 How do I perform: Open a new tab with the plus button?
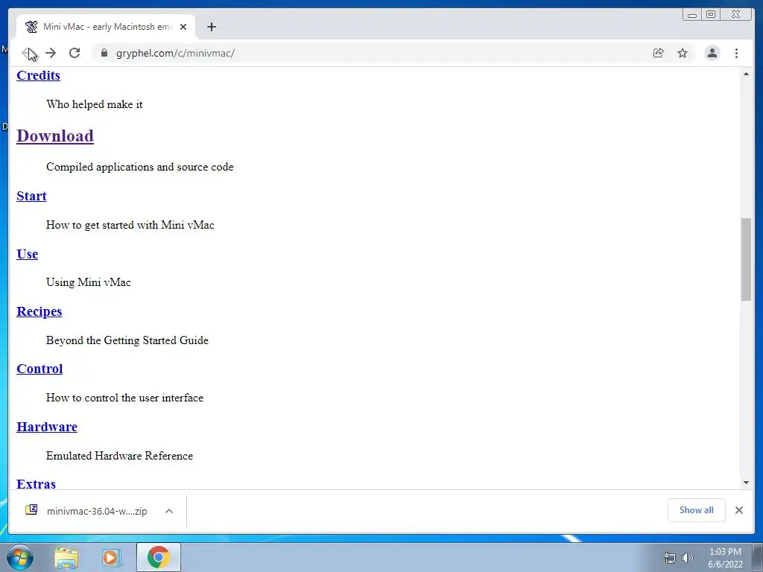pyautogui.click(x=211, y=27)
